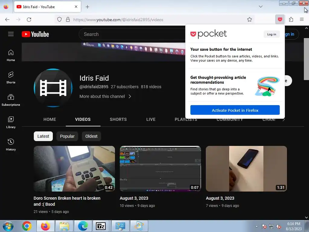Open August 3, 2023 title with 10 views

134,198
